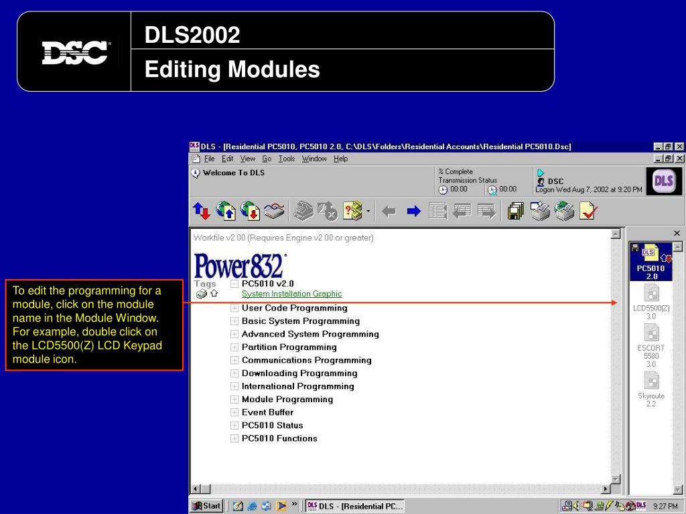Open the Window menu
Image resolution: width=686 pixels, height=514 pixels.
tap(314, 159)
